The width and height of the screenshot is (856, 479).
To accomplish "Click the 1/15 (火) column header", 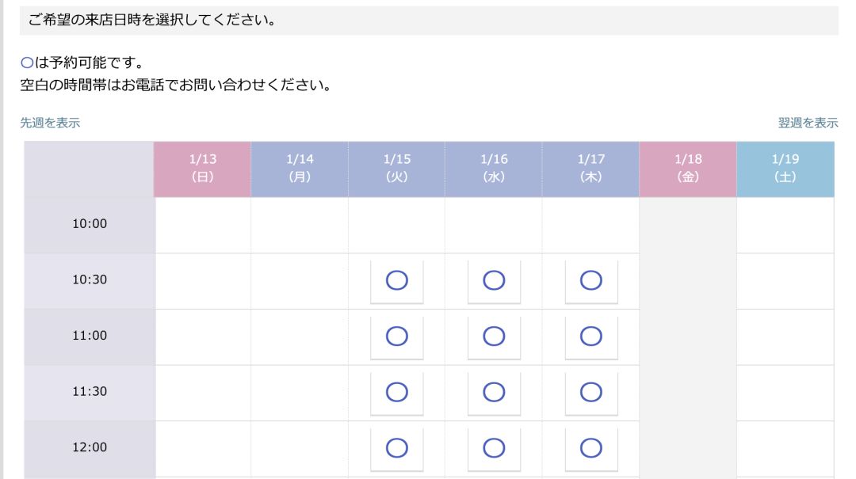I will click(396, 169).
